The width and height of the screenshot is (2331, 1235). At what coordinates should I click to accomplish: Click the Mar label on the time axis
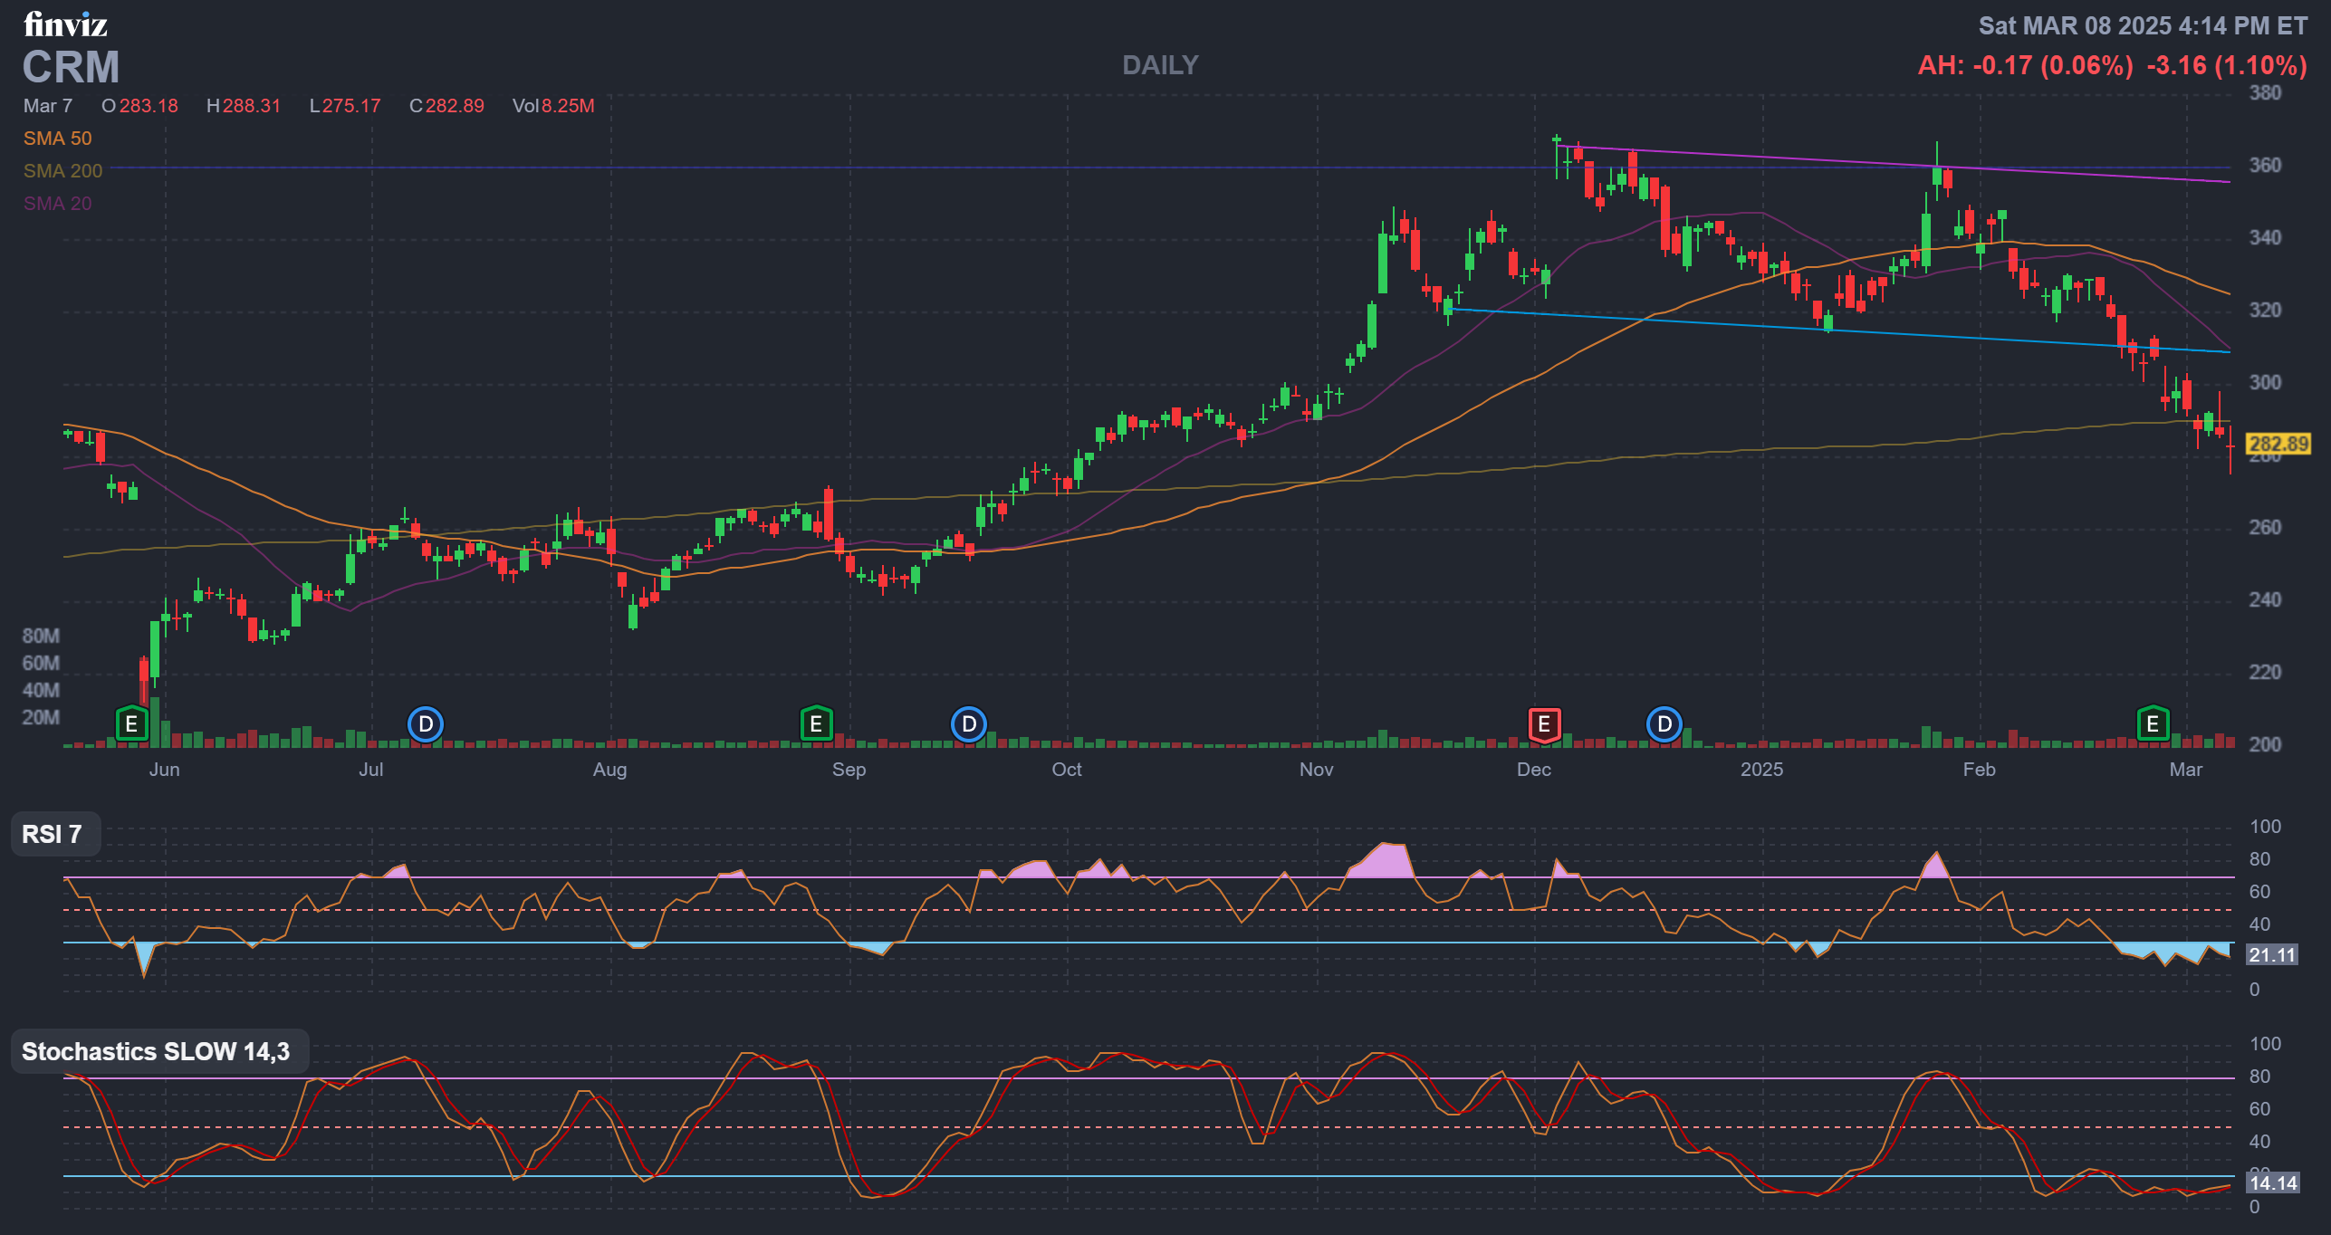point(2186,770)
